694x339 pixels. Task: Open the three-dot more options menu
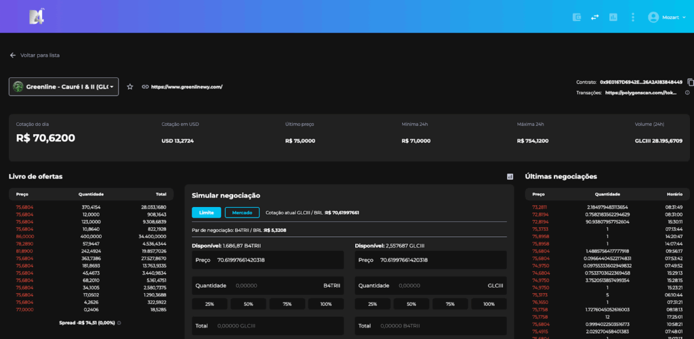pyautogui.click(x=632, y=17)
